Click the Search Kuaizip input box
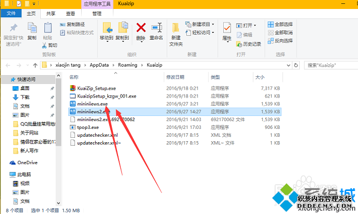 [331, 65]
